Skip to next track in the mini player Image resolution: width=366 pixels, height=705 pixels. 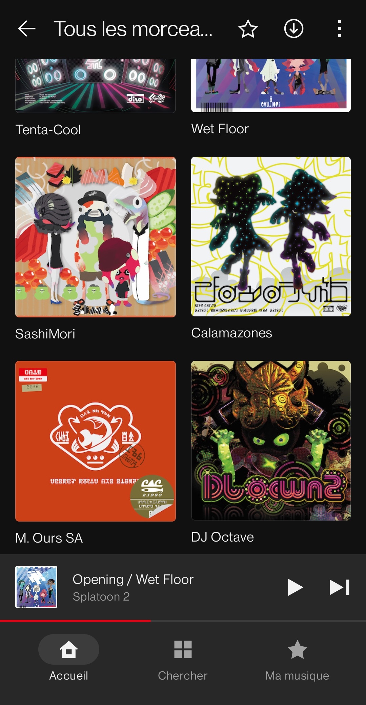[340, 587]
